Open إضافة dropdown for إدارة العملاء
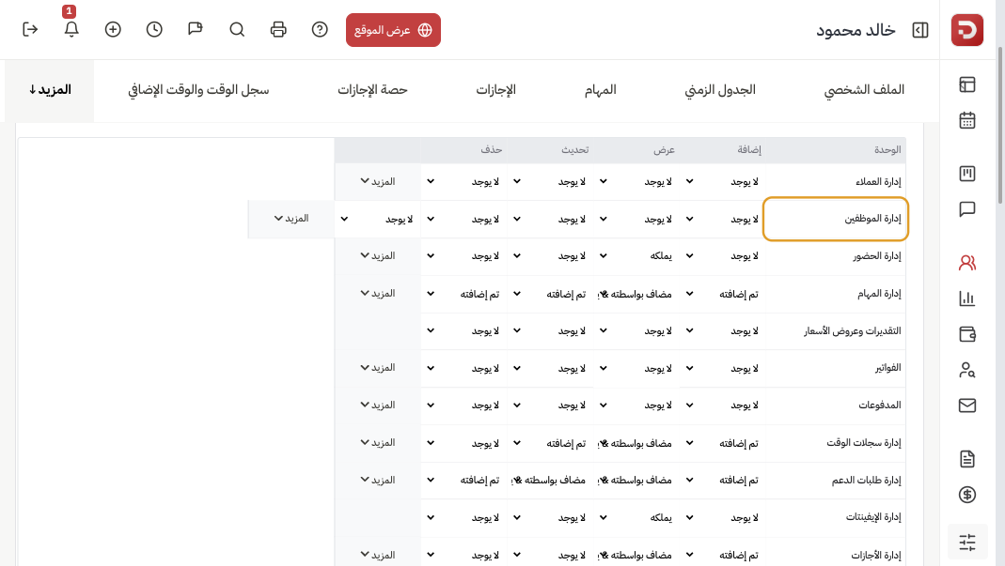 tap(722, 182)
